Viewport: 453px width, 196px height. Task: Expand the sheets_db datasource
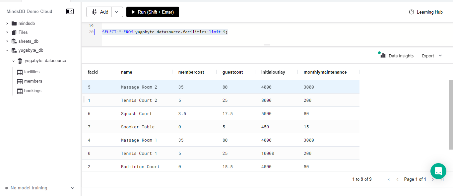pos(6,41)
